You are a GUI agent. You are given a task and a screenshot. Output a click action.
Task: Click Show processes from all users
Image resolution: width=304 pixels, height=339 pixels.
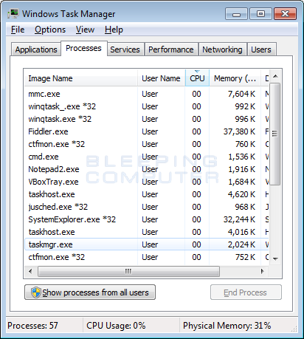[90, 292]
